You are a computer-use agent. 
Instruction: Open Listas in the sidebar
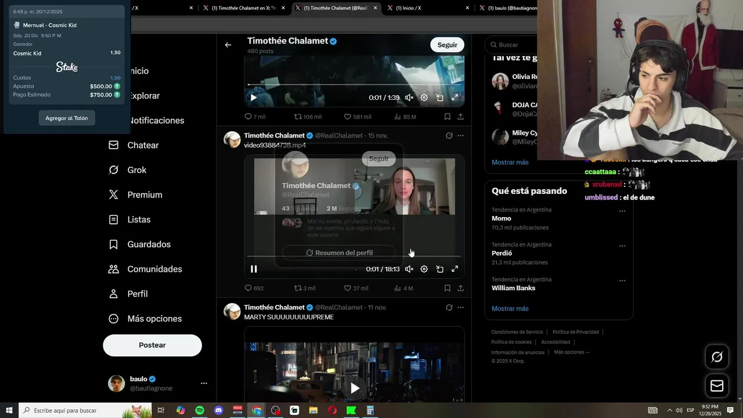pos(129,219)
